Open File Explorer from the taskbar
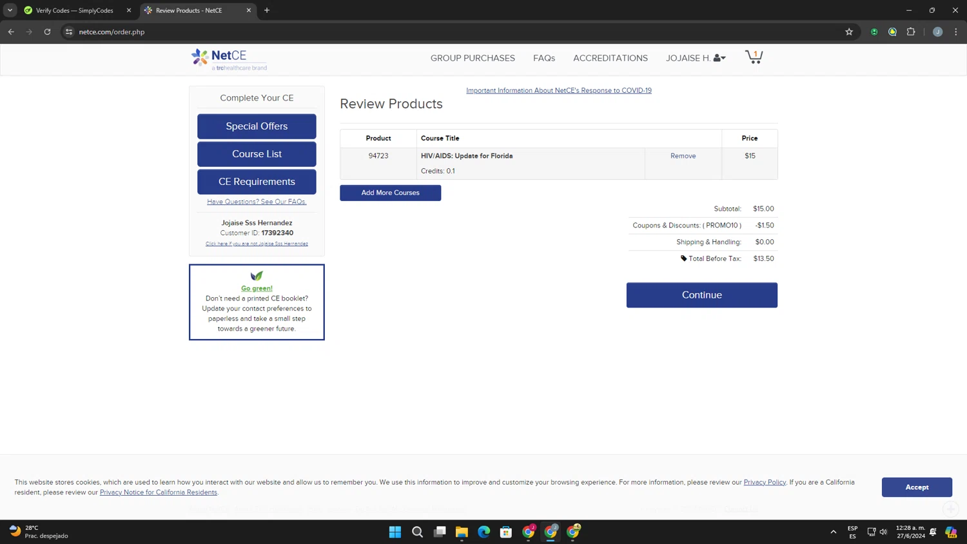The height and width of the screenshot is (544, 967). pos(462,532)
